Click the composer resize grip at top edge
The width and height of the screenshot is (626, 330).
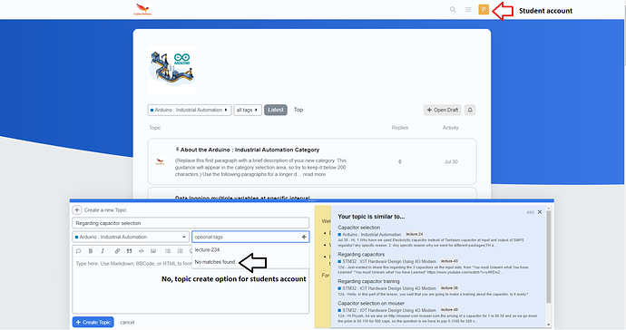(312, 200)
